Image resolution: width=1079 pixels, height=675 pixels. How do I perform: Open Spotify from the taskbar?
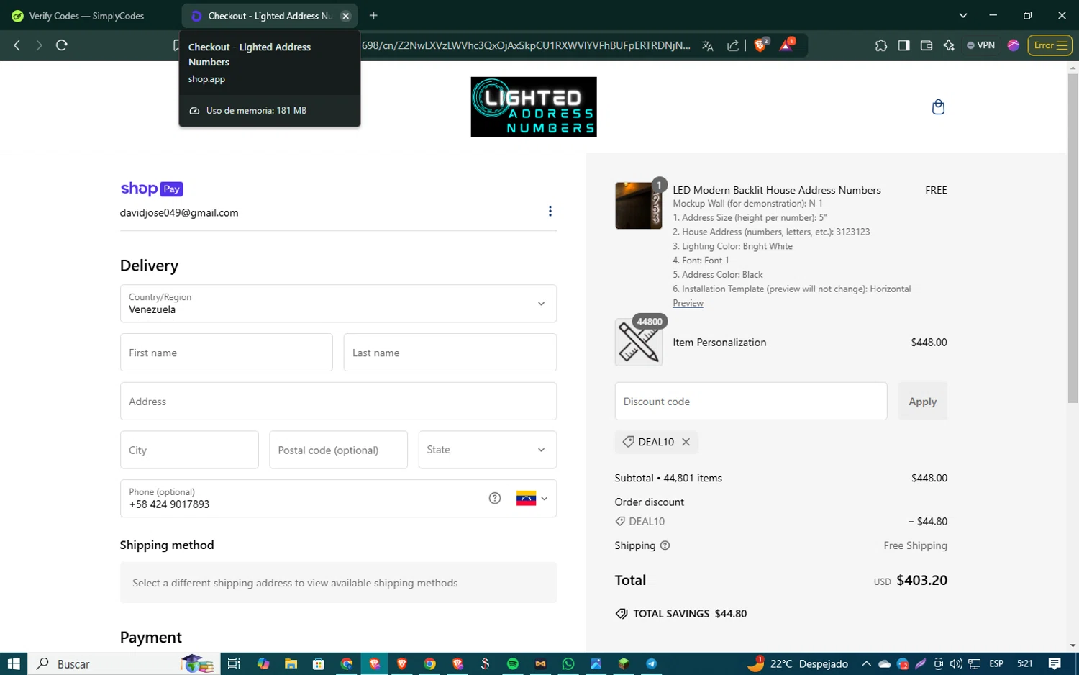[513, 663]
